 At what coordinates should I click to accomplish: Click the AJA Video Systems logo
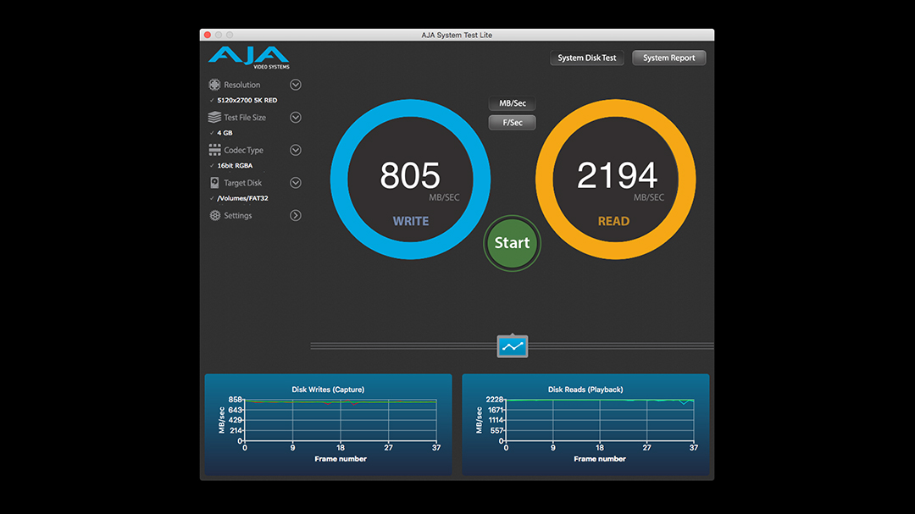pyautogui.click(x=249, y=58)
